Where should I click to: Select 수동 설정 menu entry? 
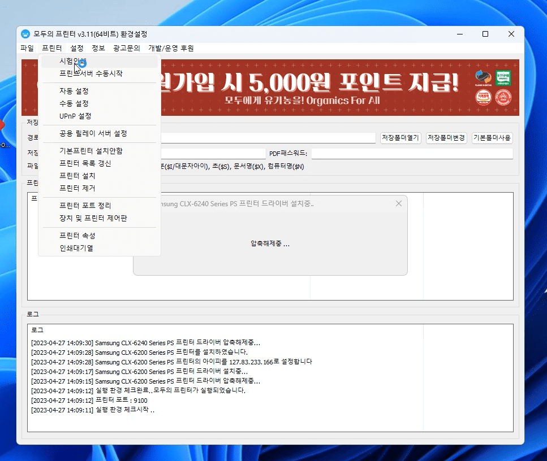click(x=100, y=103)
